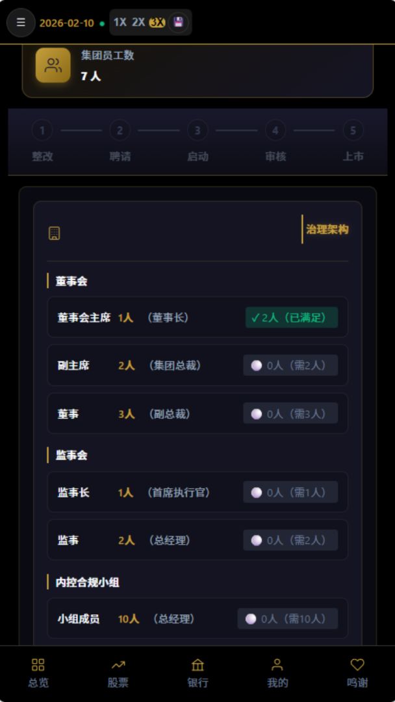Click the employee group icon on 集团员工数 card
This screenshot has width=395, height=702.
53,65
